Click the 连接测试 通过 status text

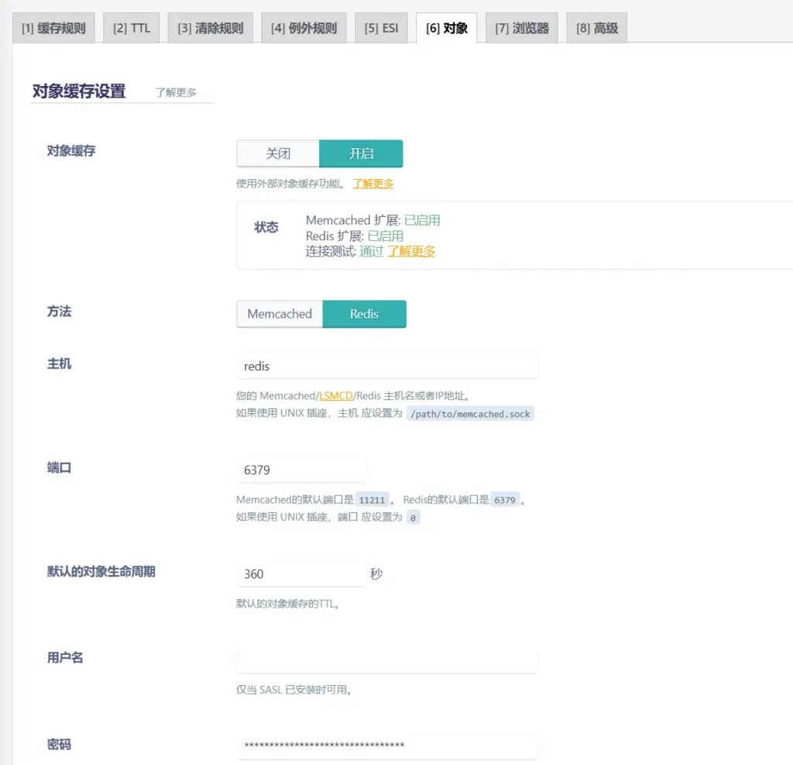coord(371,251)
